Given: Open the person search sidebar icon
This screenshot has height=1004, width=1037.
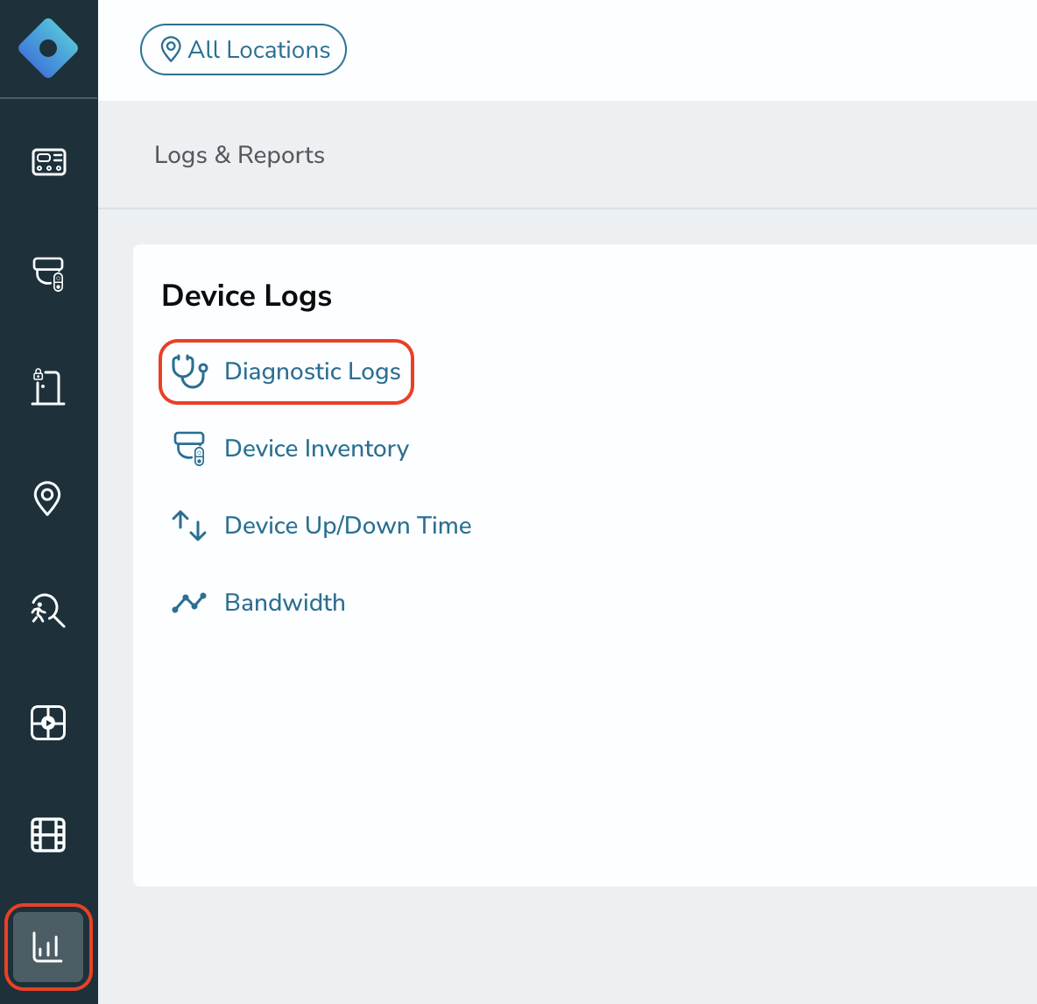Looking at the screenshot, I should pyautogui.click(x=48, y=610).
